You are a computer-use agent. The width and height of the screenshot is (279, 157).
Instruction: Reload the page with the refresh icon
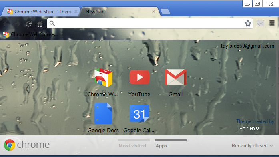pos(29,24)
